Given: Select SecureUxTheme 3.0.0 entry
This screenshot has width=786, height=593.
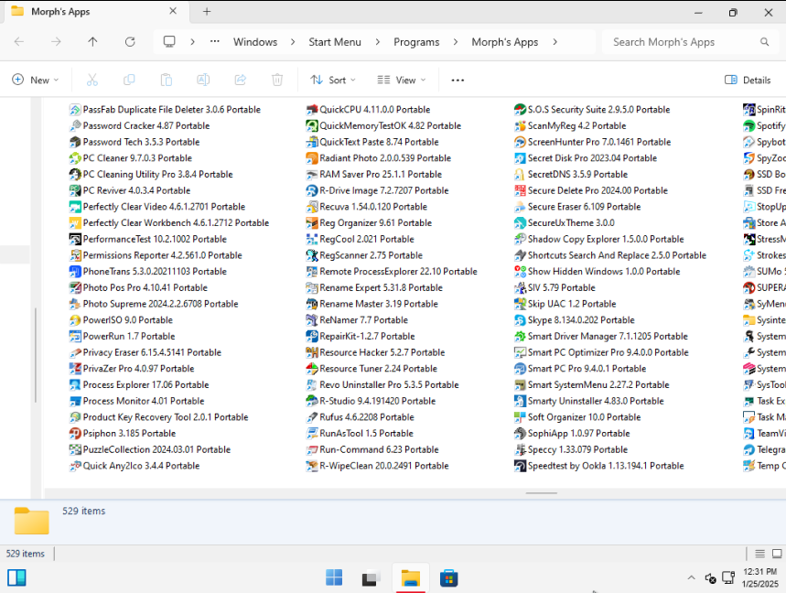Looking at the screenshot, I should coord(565,222).
